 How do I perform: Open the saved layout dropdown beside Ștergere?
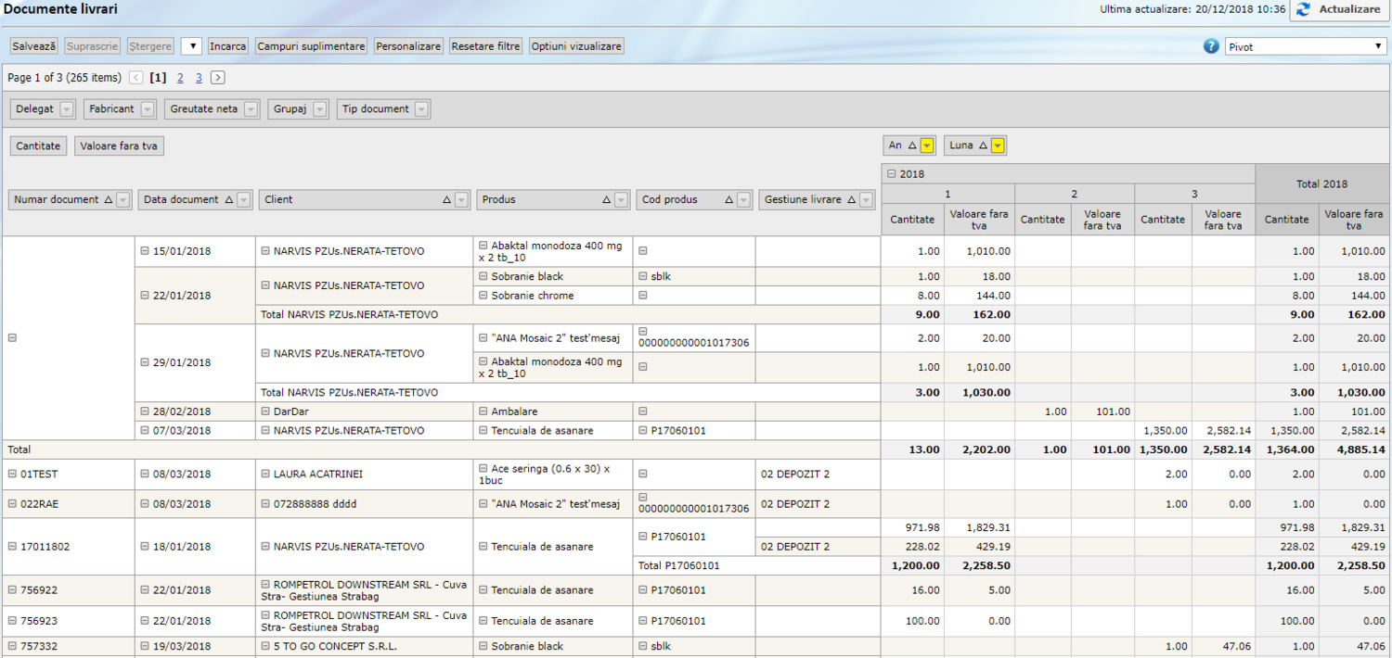pyautogui.click(x=191, y=46)
